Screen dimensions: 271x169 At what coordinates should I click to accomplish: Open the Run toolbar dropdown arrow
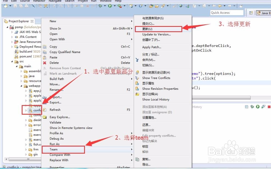[115, 6]
